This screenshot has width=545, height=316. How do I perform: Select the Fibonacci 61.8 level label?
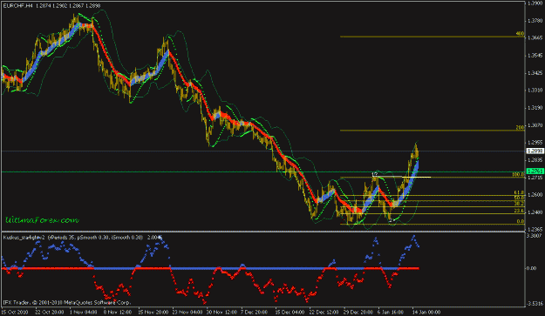point(519,192)
